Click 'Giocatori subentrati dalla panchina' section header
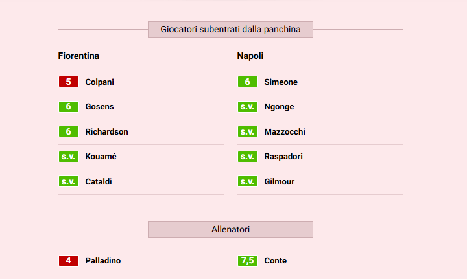This screenshot has width=467, height=279. click(x=230, y=30)
